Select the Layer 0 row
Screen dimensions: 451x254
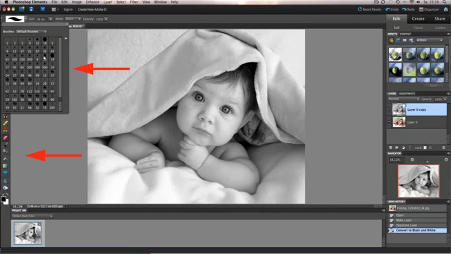coord(417,122)
